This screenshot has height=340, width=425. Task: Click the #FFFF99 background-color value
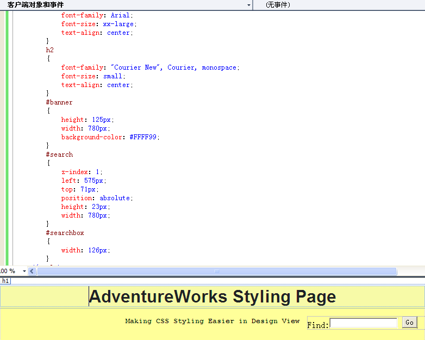144,137
